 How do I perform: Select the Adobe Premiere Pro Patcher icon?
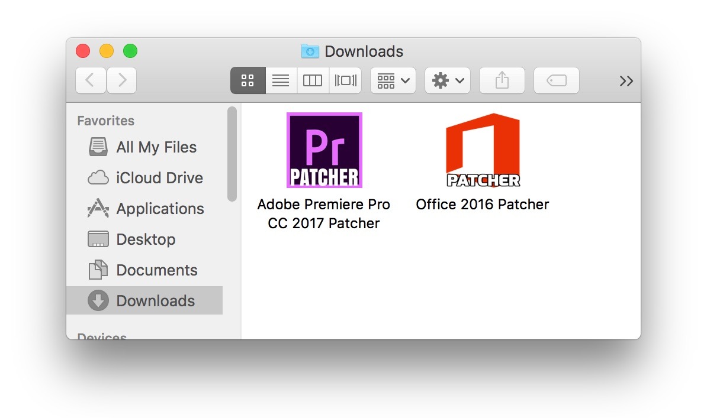point(324,150)
